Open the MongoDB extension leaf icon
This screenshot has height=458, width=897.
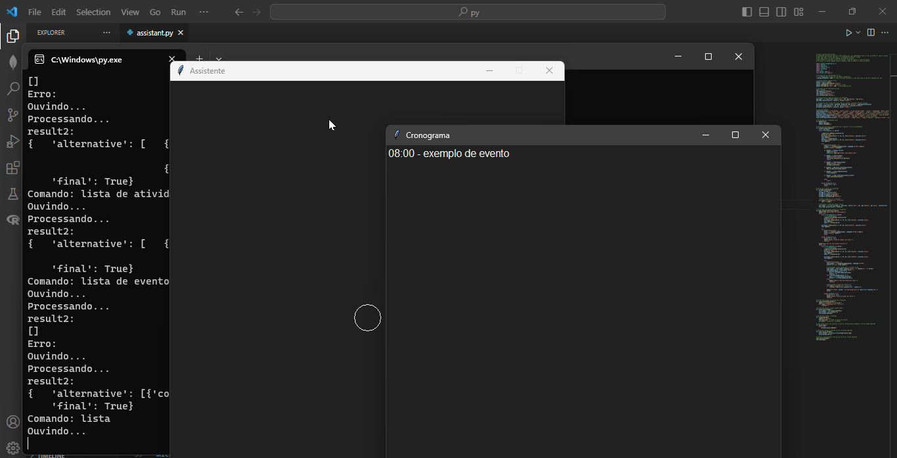12,62
